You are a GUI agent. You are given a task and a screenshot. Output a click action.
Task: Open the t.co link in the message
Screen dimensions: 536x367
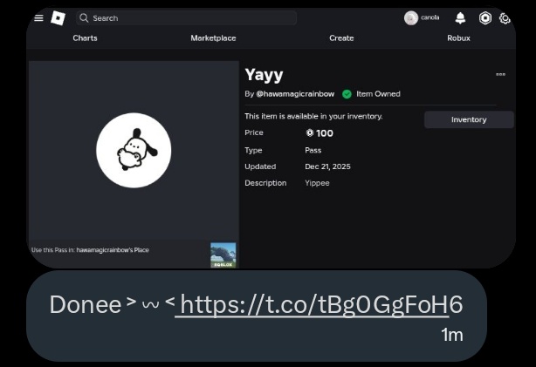click(x=321, y=304)
